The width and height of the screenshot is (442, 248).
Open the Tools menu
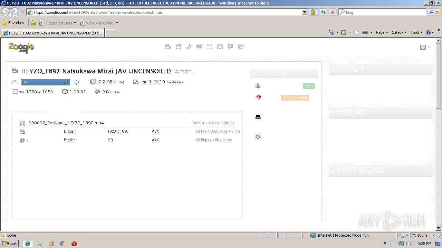pos(416,32)
